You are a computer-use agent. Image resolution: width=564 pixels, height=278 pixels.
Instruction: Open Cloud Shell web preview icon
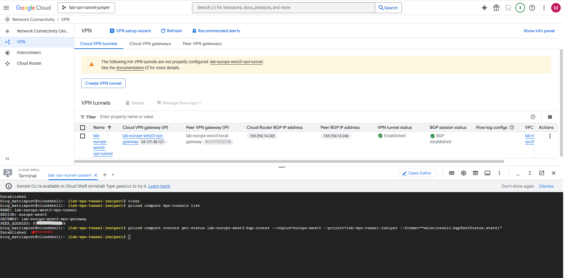click(475, 173)
